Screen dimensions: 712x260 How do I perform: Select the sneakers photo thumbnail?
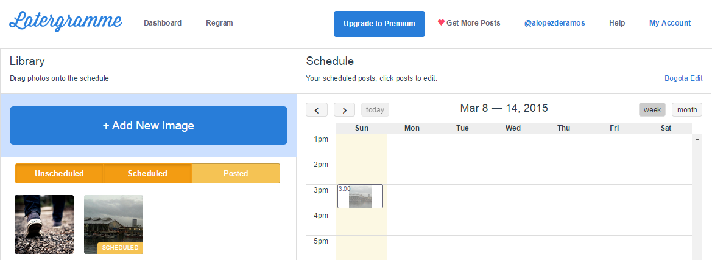[x=44, y=224]
